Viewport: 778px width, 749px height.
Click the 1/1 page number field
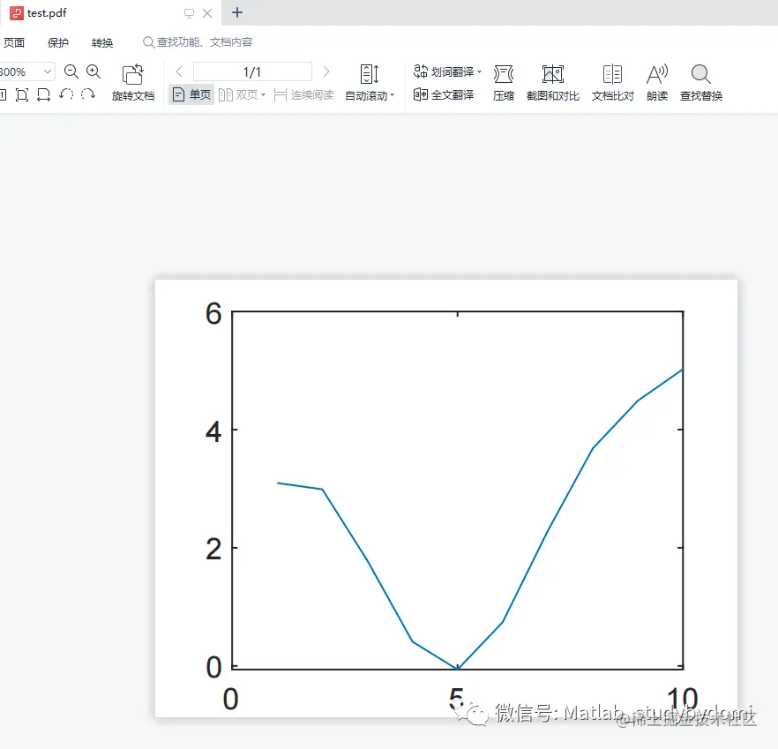pos(252,71)
